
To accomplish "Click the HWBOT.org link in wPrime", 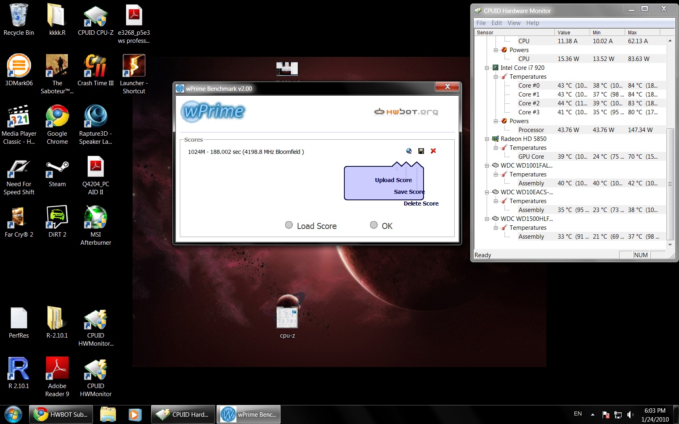I will (406, 112).
